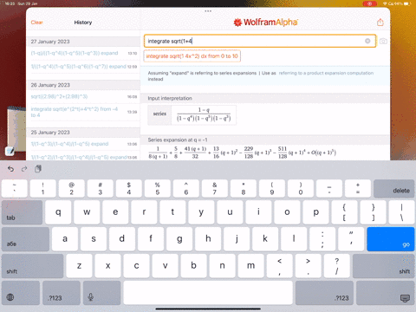Screen dimensions: 416x312
Task: Tap the three-dot multitasking handle
Action: pyautogui.click(x=208, y=11)
